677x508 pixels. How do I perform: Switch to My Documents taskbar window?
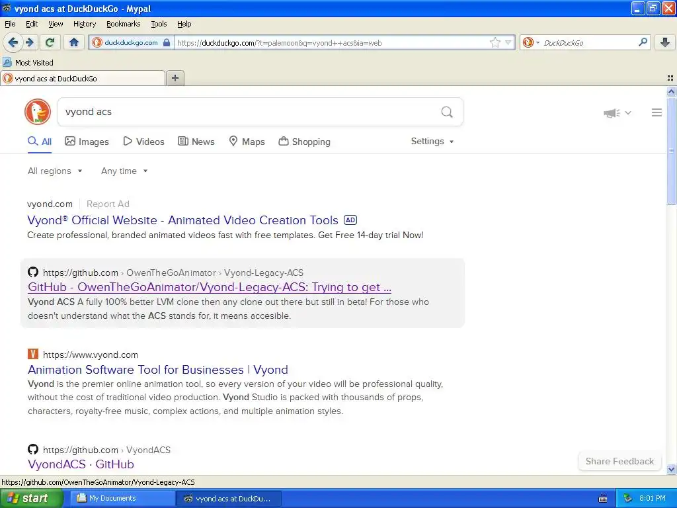tap(122, 499)
